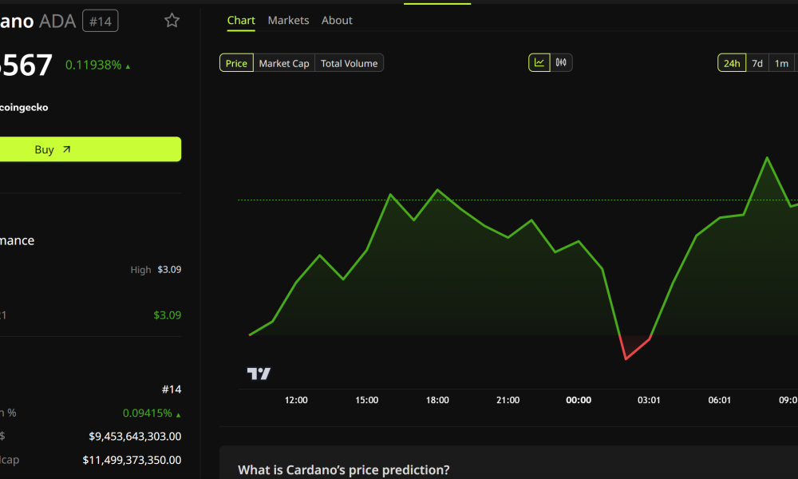This screenshot has height=479, width=798.
Task: Set chart range to 7d
Action: (757, 63)
